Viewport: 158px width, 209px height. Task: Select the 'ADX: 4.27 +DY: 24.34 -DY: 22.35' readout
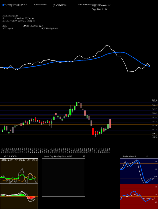pyautogui.click(x=20, y=160)
